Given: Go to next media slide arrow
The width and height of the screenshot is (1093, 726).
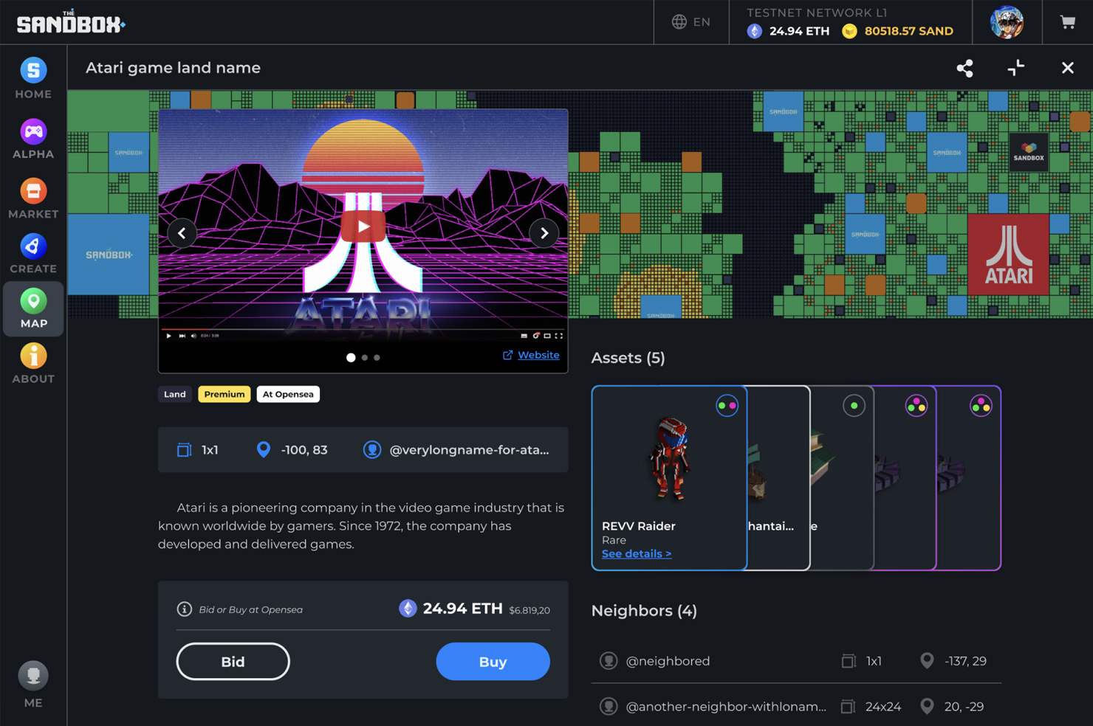Looking at the screenshot, I should [544, 233].
